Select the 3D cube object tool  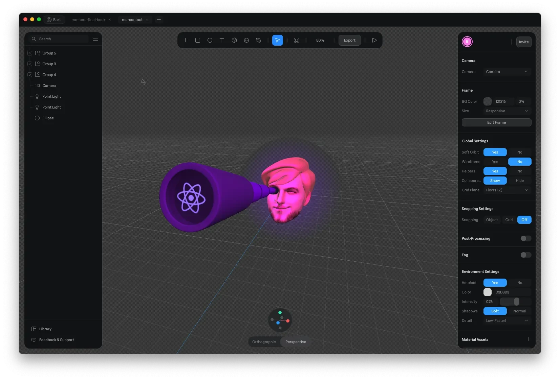tap(234, 40)
